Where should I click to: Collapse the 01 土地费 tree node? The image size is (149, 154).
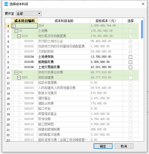[16, 31]
